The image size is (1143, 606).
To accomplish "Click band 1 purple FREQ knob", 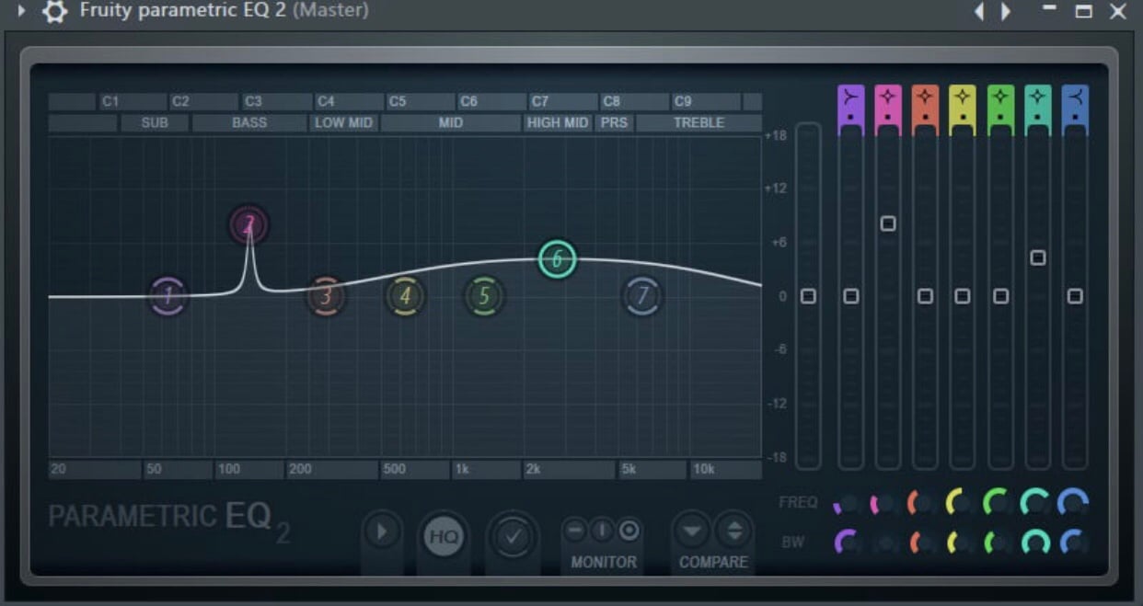I will tap(849, 503).
